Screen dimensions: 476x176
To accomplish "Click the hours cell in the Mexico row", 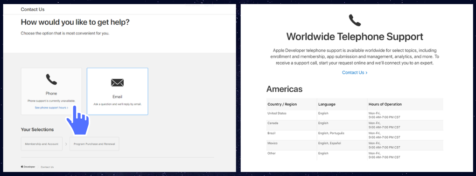I will 405,145.
